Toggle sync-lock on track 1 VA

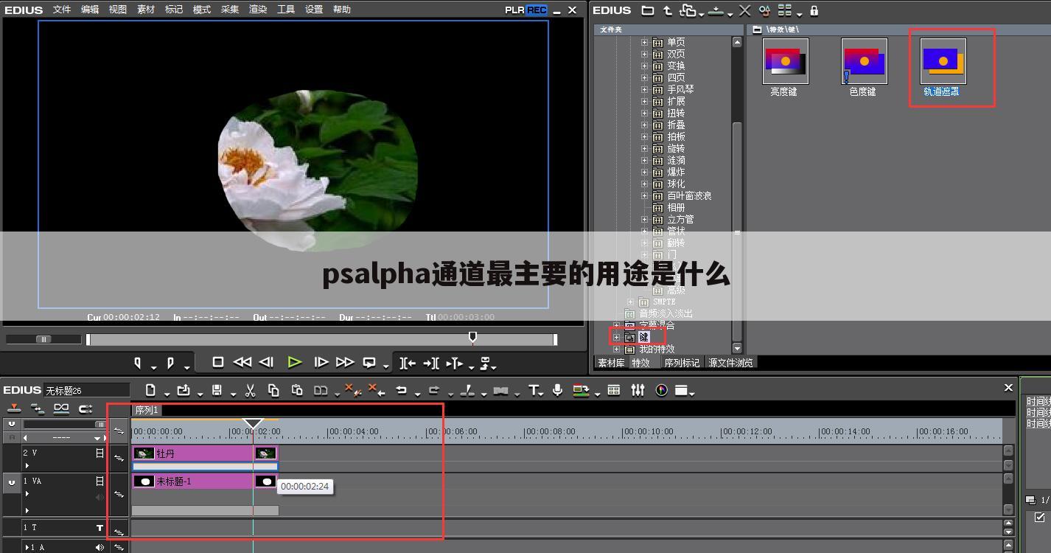point(119,494)
